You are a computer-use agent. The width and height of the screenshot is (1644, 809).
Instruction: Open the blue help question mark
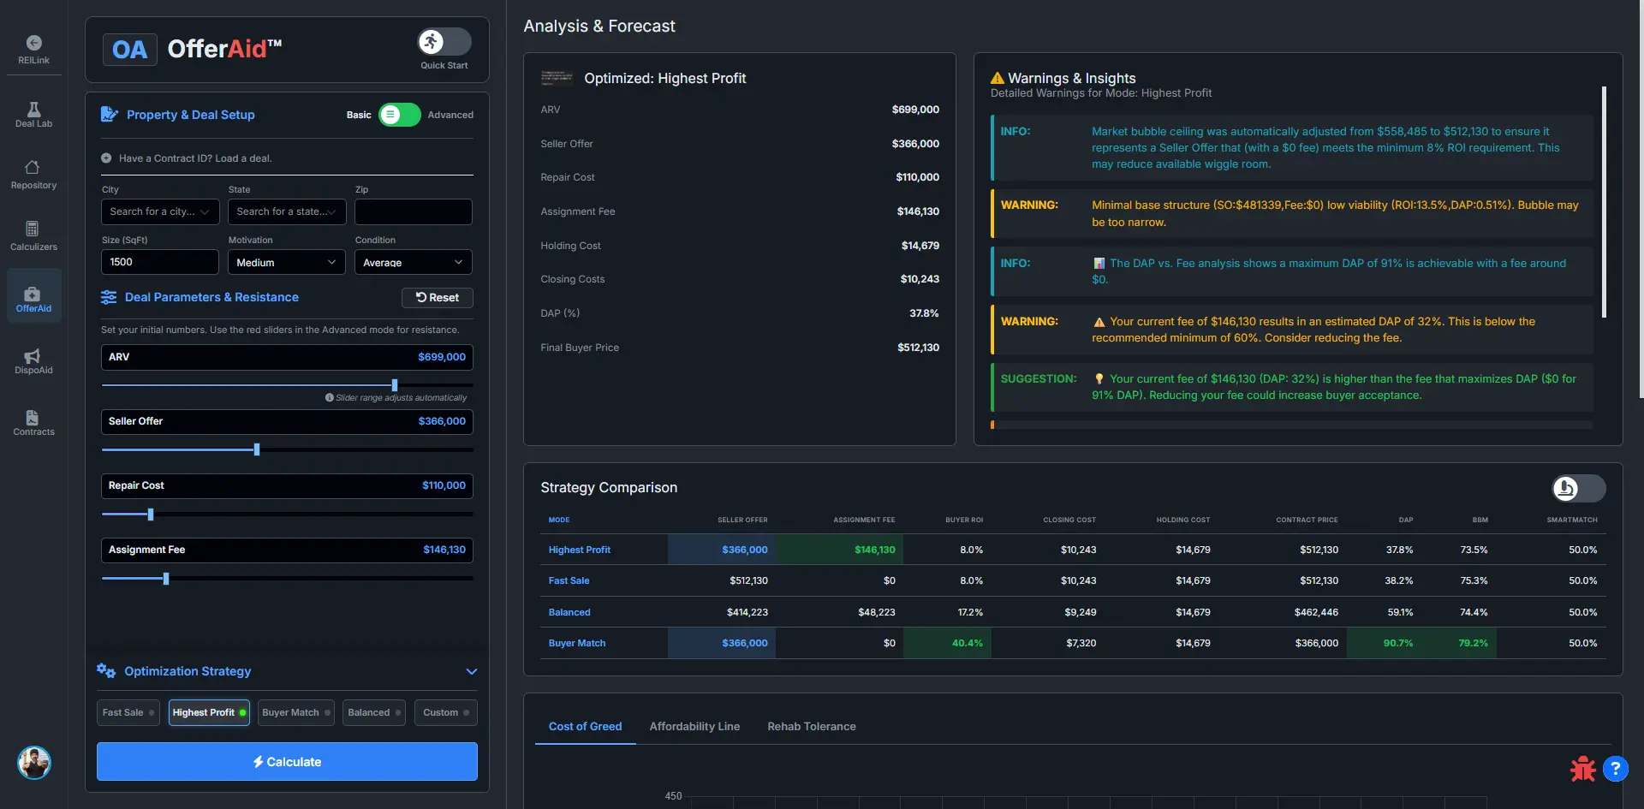(x=1615, y=769)
